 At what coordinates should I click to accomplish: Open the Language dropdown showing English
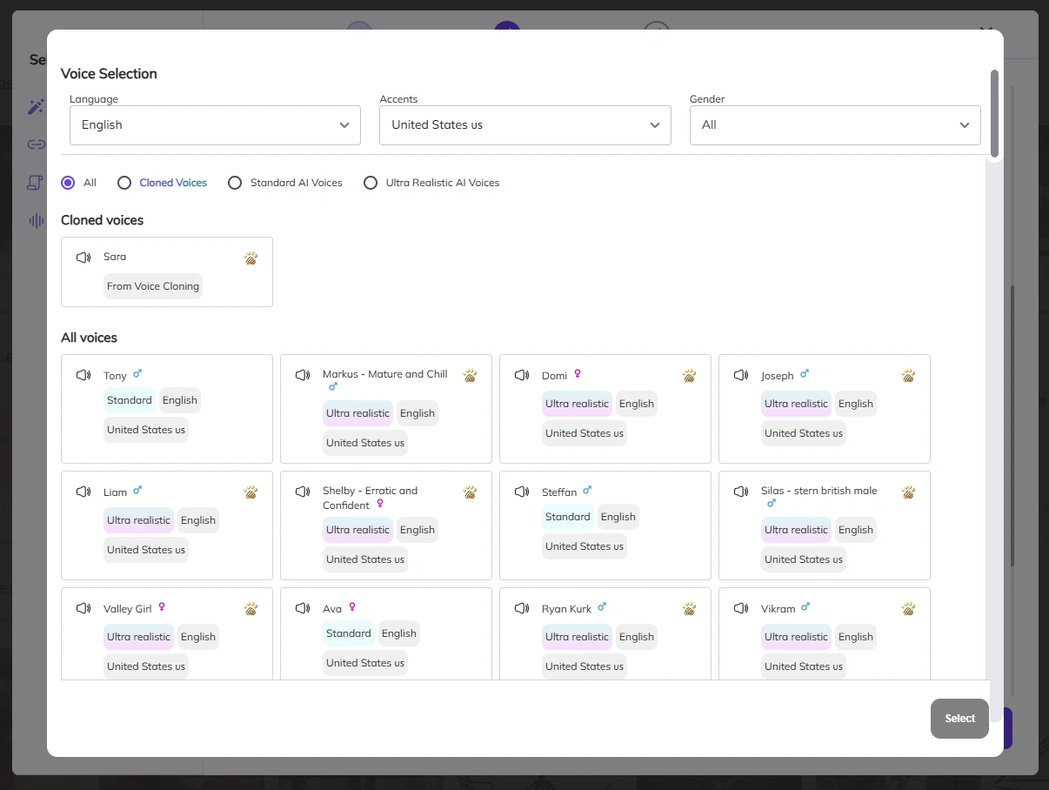215,125
